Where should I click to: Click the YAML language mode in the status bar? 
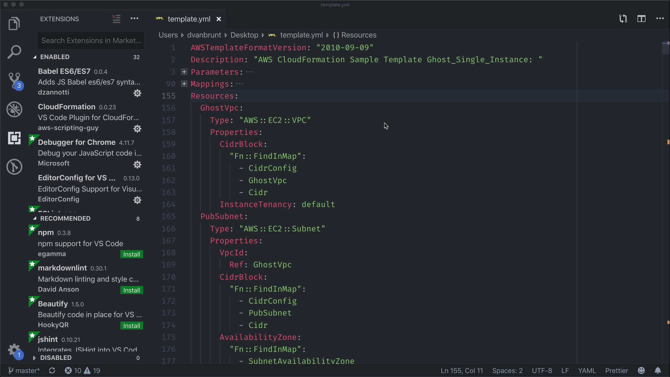[587, 370]
